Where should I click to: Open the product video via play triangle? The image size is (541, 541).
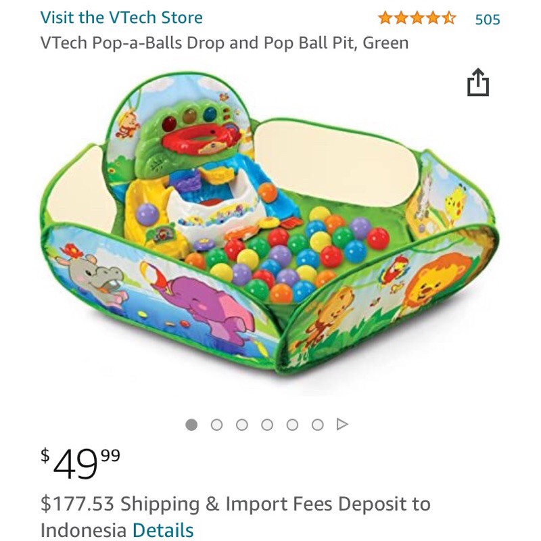(x=342, y=425)
